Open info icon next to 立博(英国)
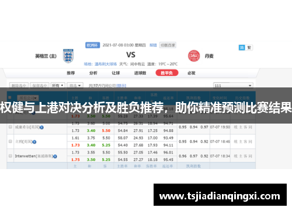 (x=34, y=142)
